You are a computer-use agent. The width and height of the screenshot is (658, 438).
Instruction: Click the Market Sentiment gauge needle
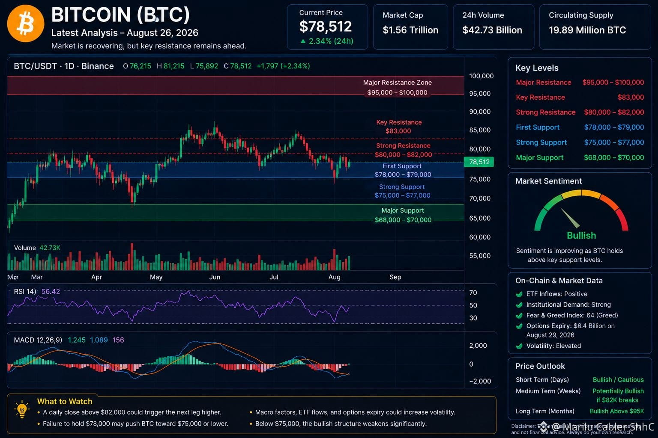tap(570, 218)
